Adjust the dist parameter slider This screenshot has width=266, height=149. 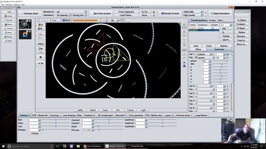point(220,64)
